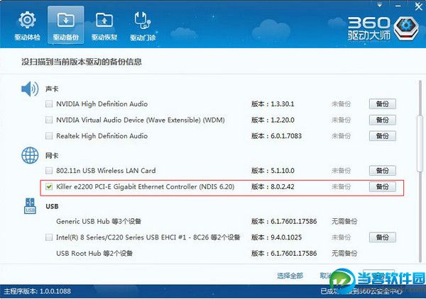Check NVIDIA Virtual Audio Device checkbox
This screenshot has width=426, height=299.
click(49, 120)
